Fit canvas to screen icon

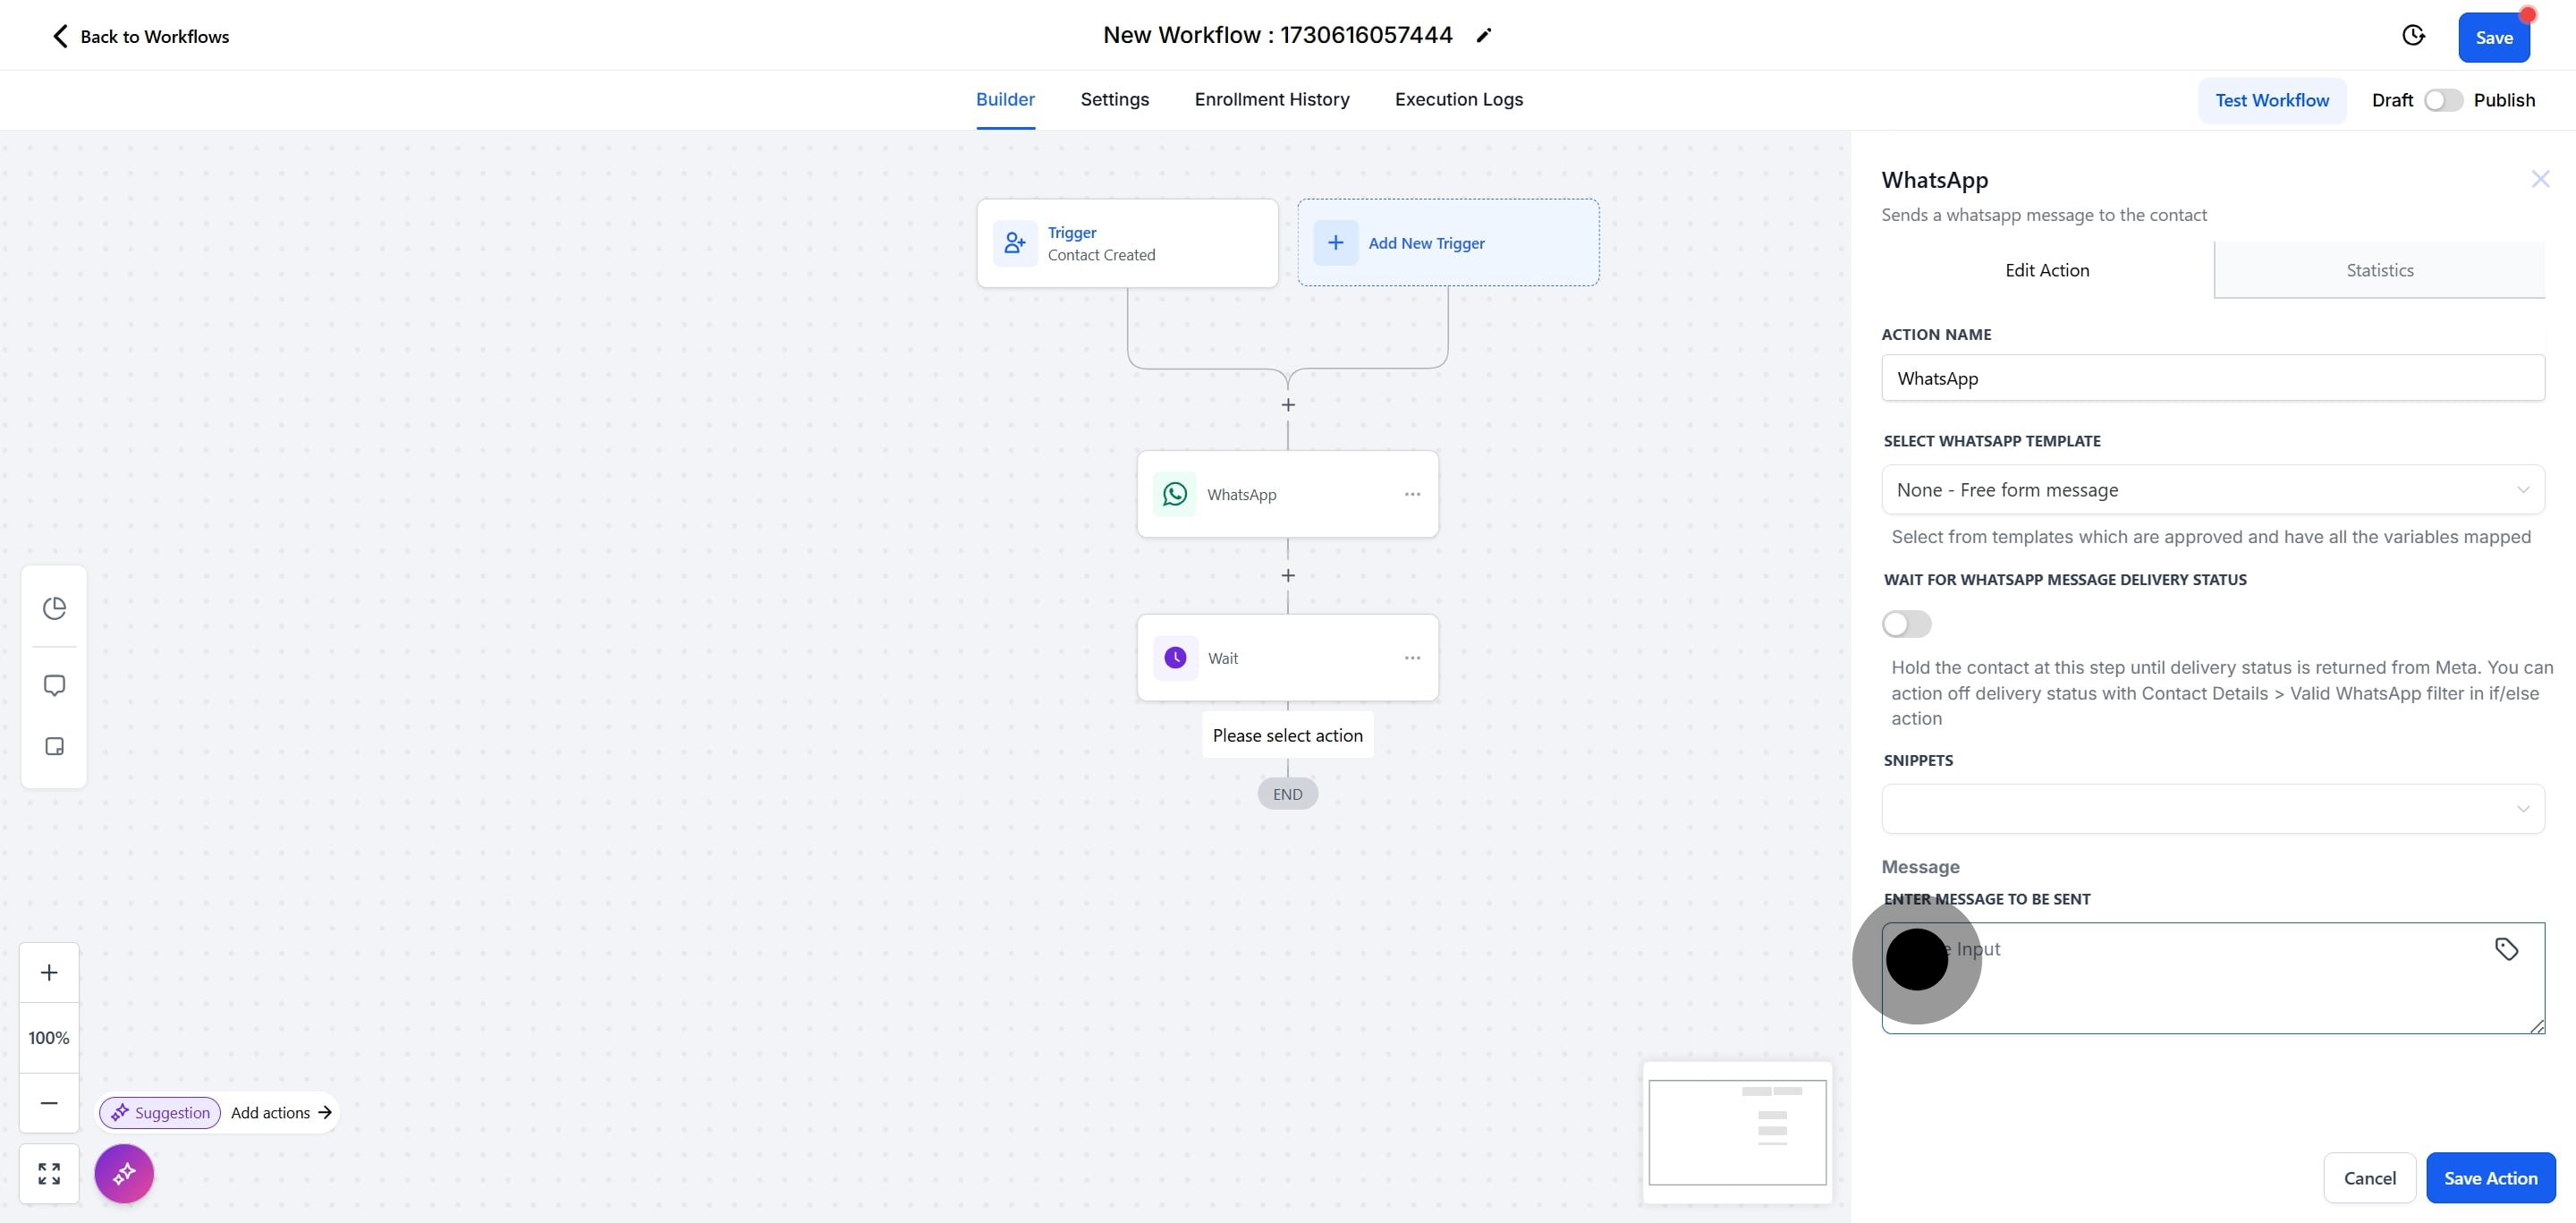click(x=49, y=1174)
